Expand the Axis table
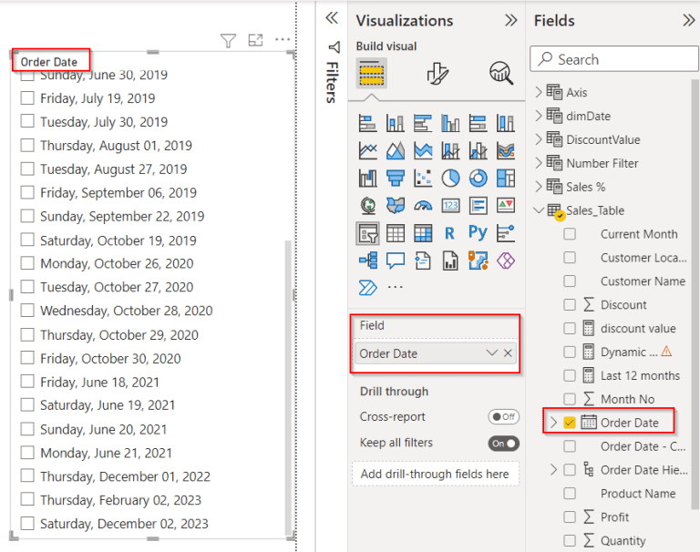This screenshot has width=700, height=552. (539, 92)
